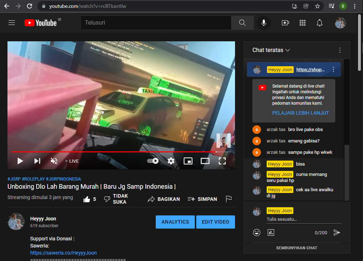Open notifications bell
363x261 pixels.
point(320,23)
